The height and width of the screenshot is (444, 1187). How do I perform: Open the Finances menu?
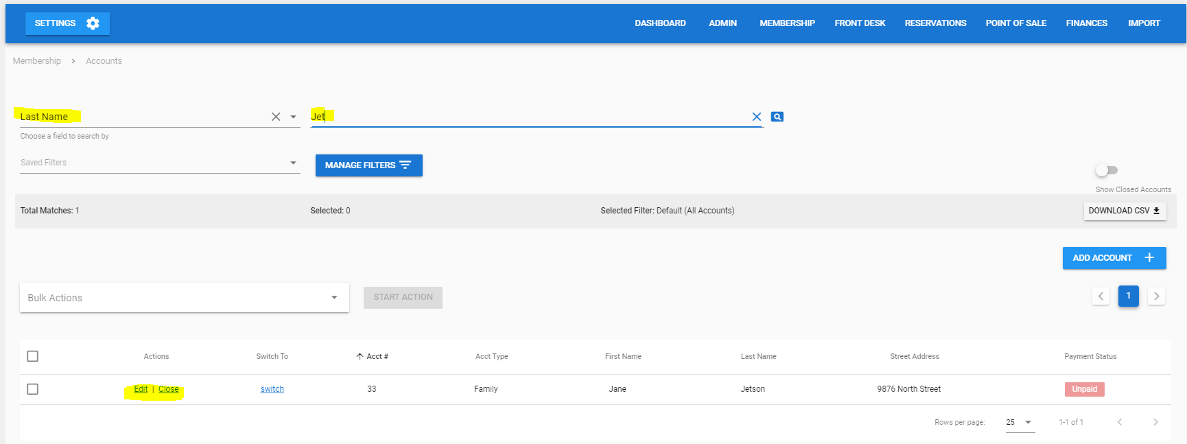click(x=1086, y=23)
